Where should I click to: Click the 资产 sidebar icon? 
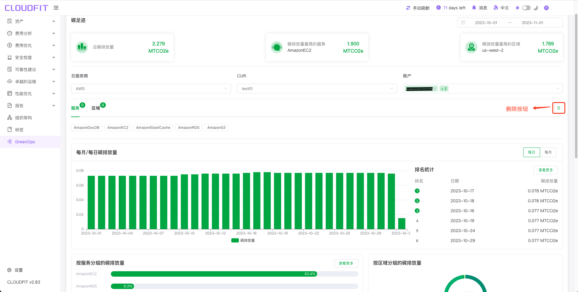[x=10, y=21]
